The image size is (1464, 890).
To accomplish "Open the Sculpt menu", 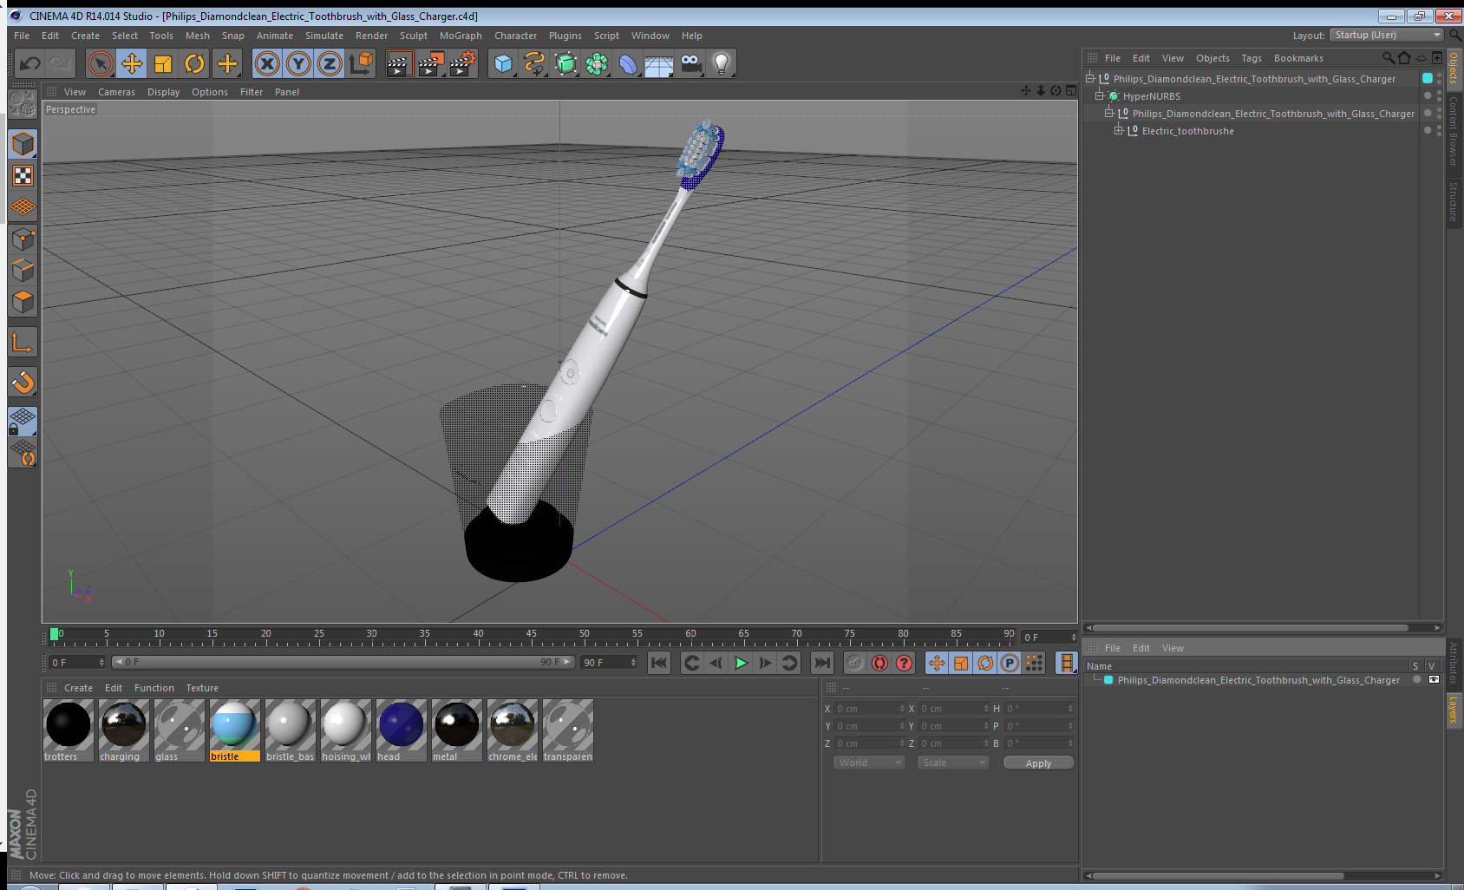I will 414,36.
